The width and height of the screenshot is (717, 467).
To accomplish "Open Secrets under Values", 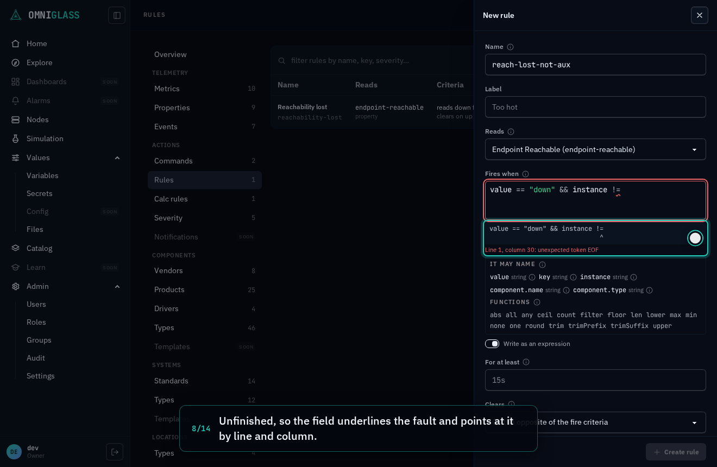I will (x=40, y=193).
